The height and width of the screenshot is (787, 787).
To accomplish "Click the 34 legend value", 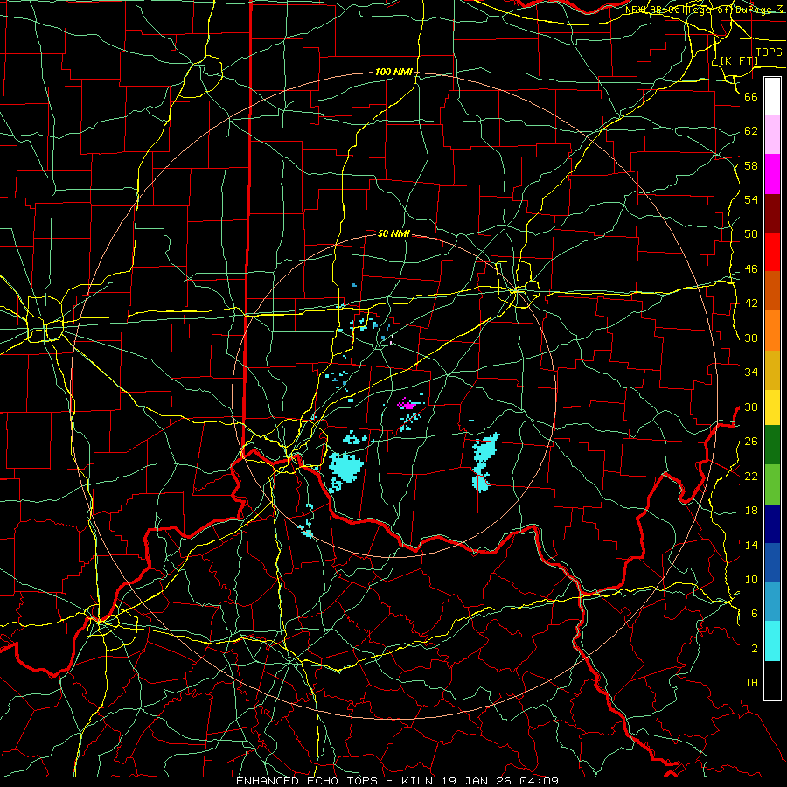I will tap(751, 372).
